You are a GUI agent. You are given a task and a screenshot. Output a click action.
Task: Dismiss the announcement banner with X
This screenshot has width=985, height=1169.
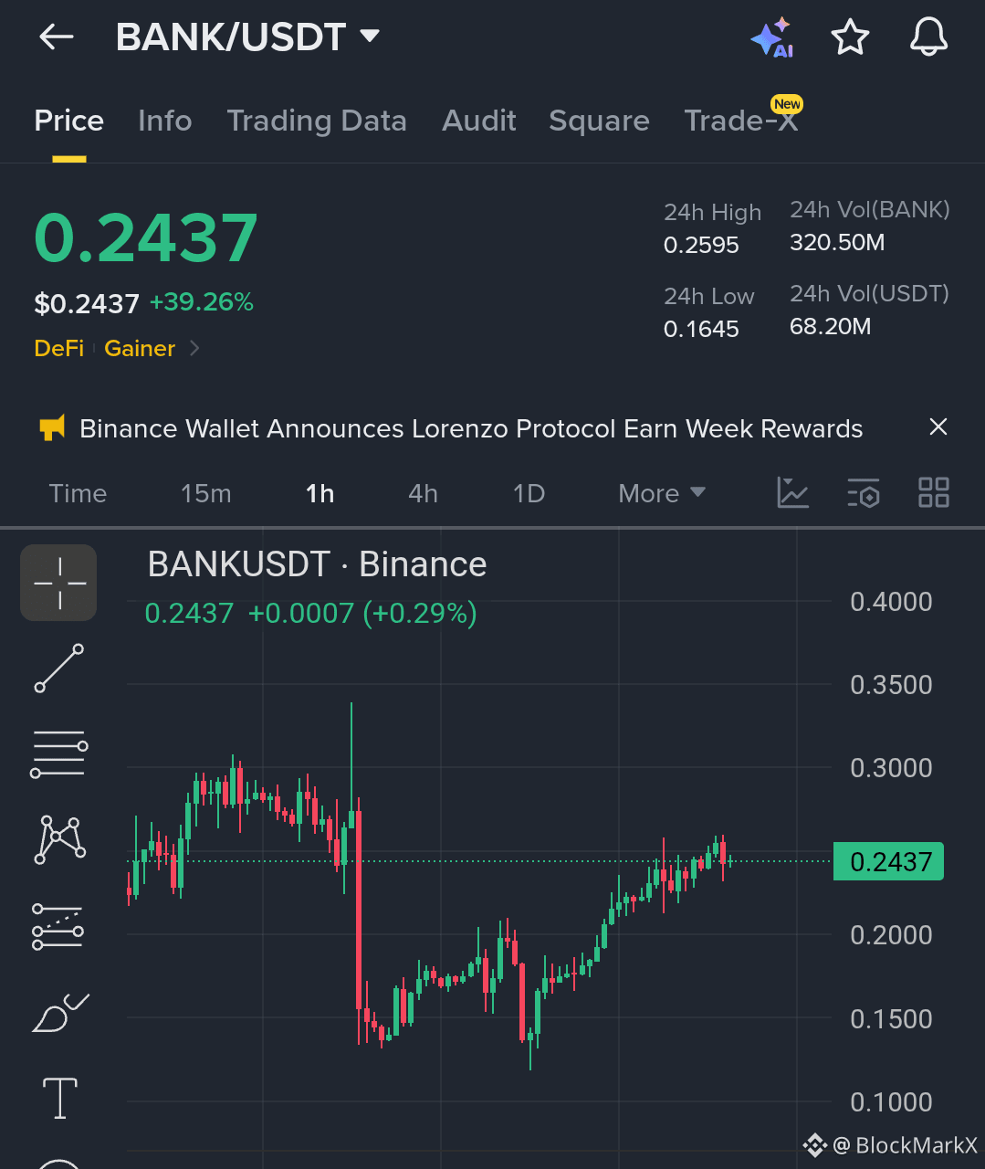(938, 427)
